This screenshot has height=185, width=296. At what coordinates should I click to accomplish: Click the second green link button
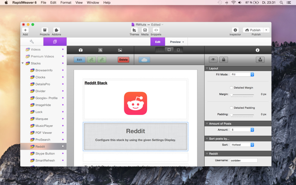pos(102,60)
